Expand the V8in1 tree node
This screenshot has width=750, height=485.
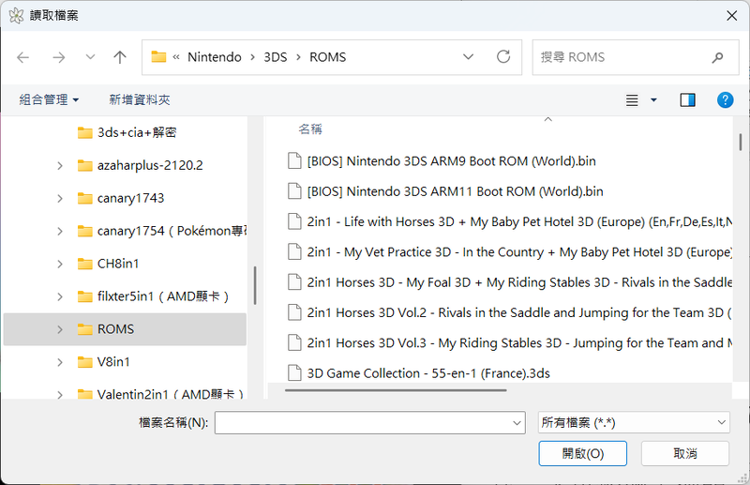pos(60,362)
